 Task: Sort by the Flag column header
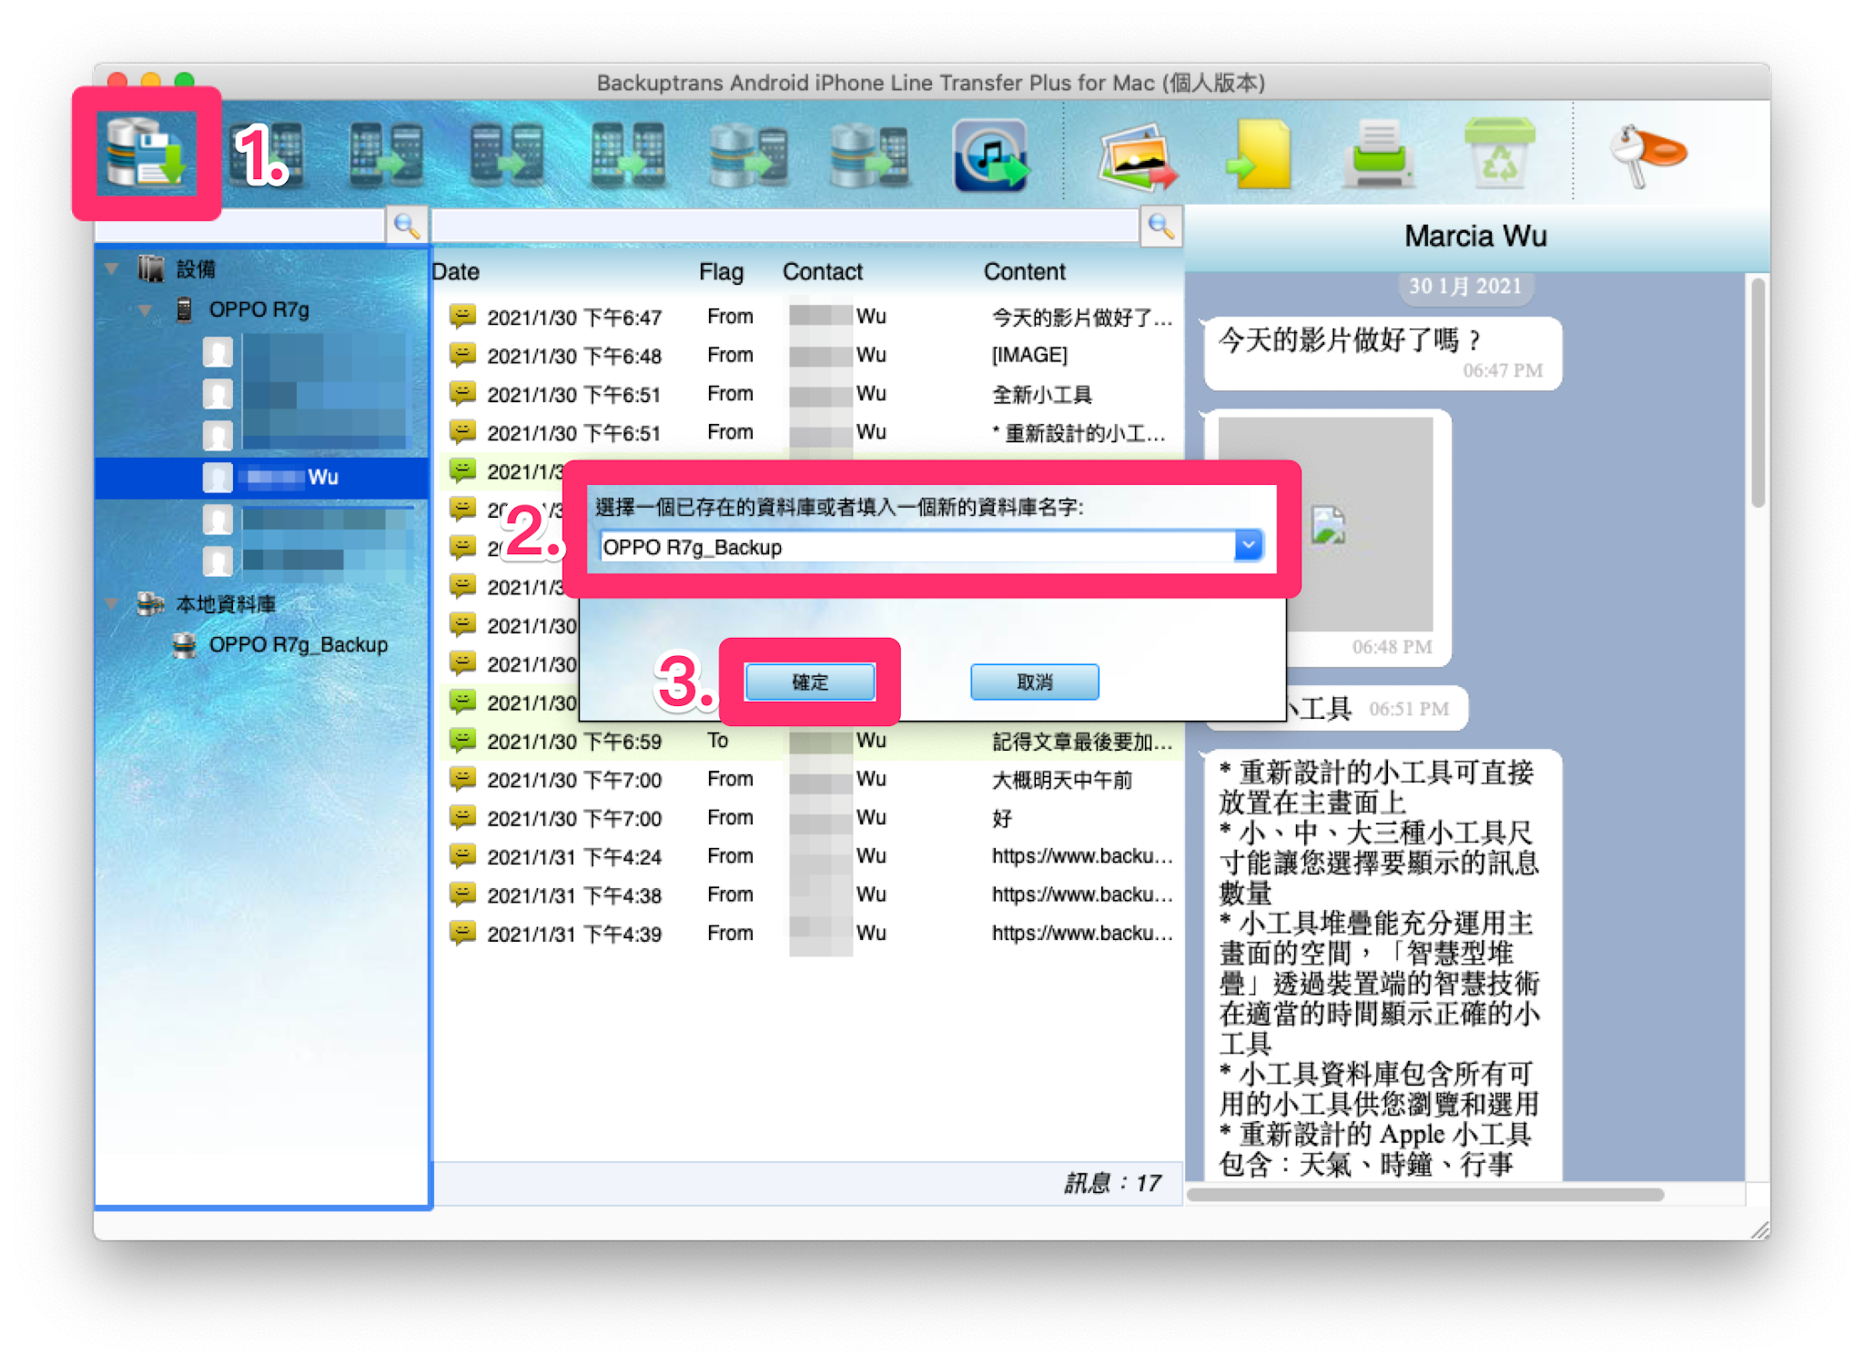[722, 271]
